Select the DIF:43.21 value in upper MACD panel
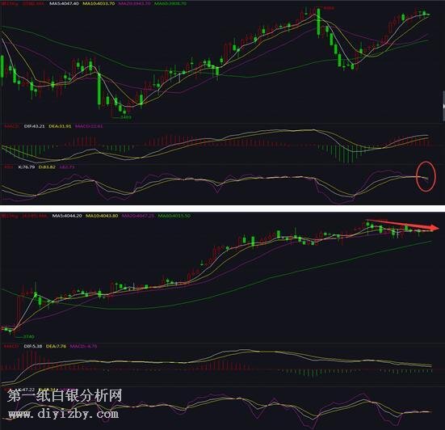This screenshot has height=430, width=445. click(35, 126)
